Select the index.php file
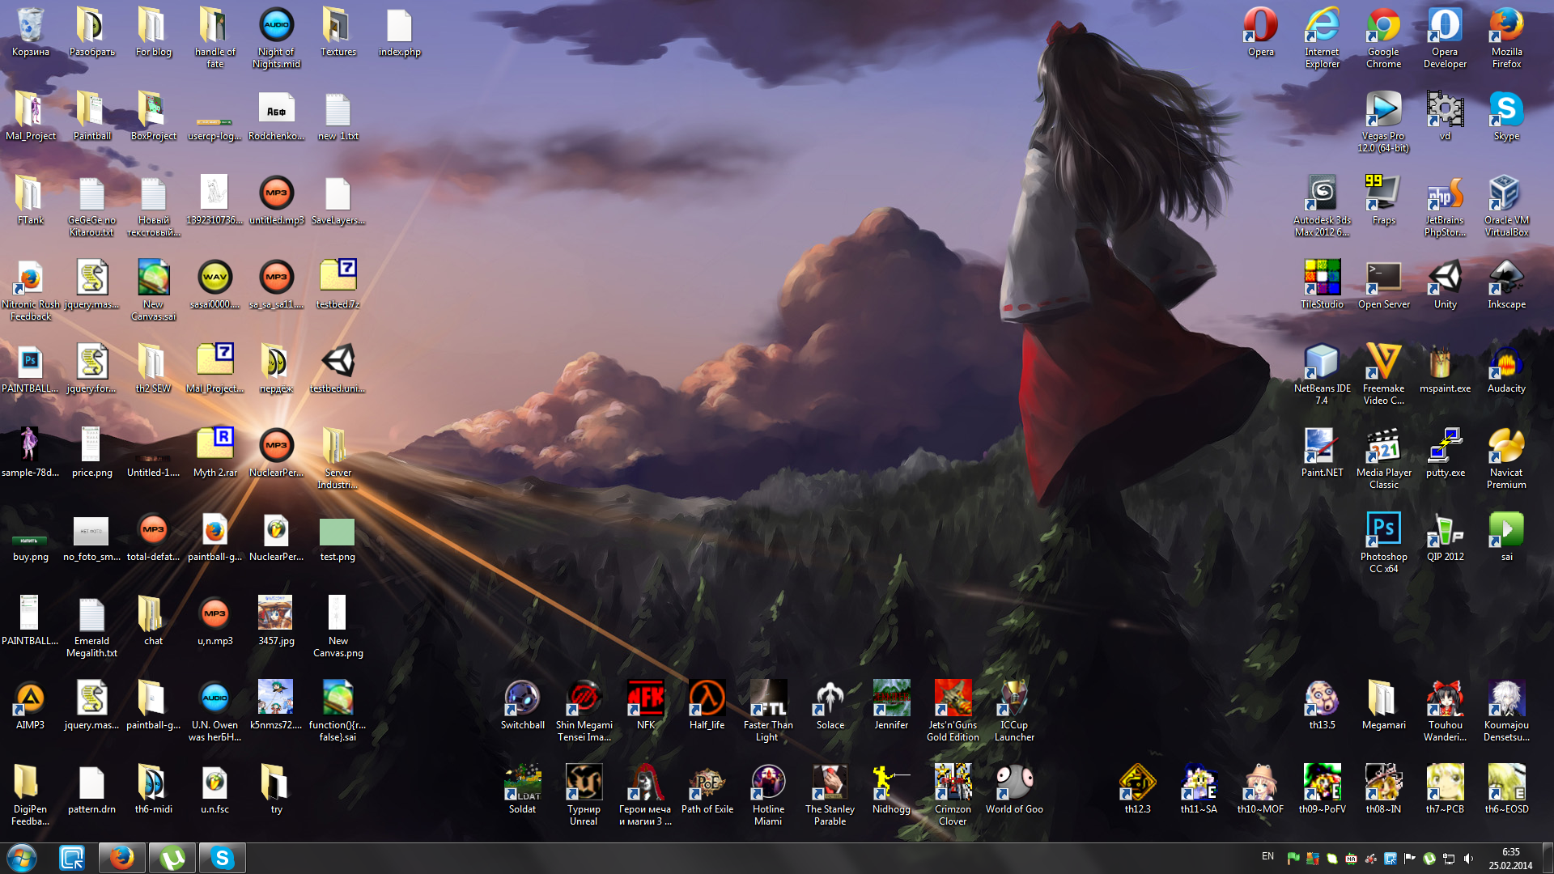This screenshot has height=874, width=1554. [x=399, y=26]
